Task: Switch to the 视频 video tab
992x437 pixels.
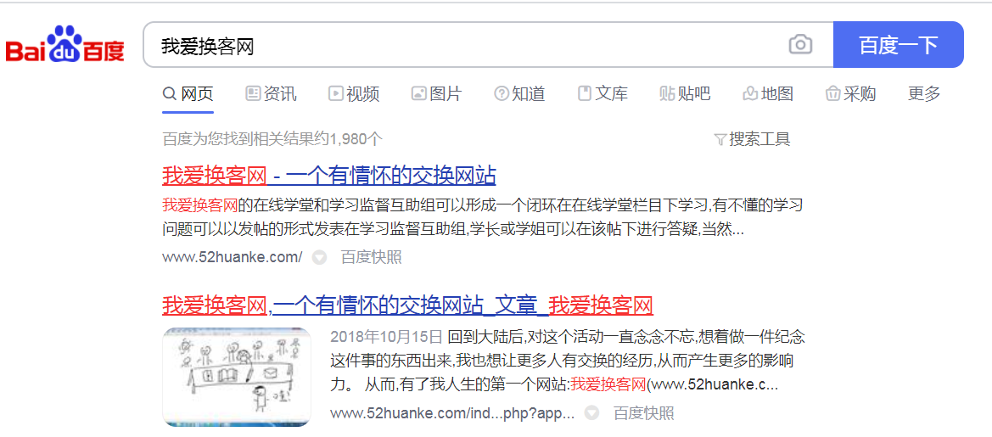Action: point(354,94)
